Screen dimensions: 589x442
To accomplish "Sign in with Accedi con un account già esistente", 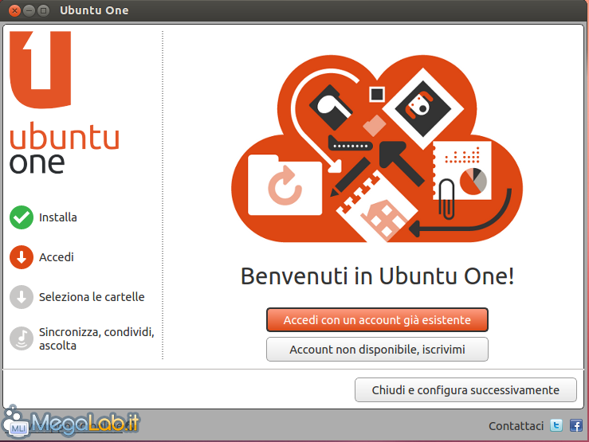I will (377, 320).
